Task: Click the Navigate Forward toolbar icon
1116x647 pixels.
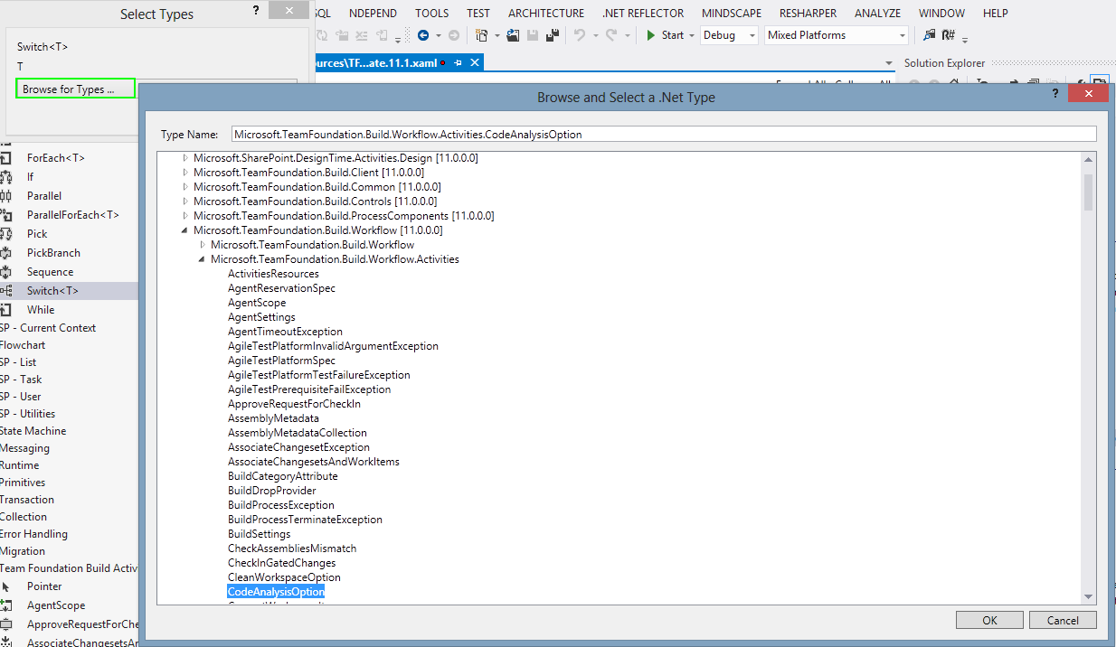Action: [x=454, y=35]
